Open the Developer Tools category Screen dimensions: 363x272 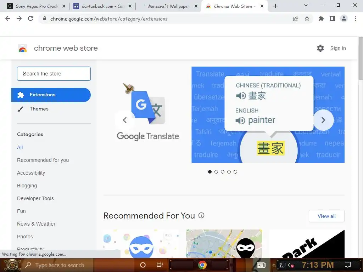(35, 198)
